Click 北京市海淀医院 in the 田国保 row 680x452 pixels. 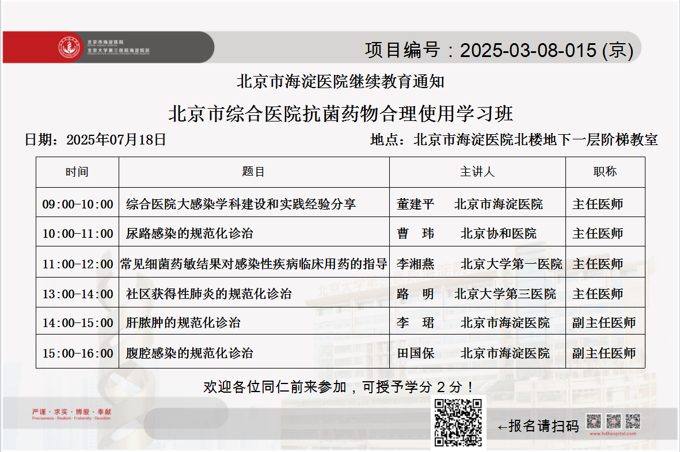[505, 354]
